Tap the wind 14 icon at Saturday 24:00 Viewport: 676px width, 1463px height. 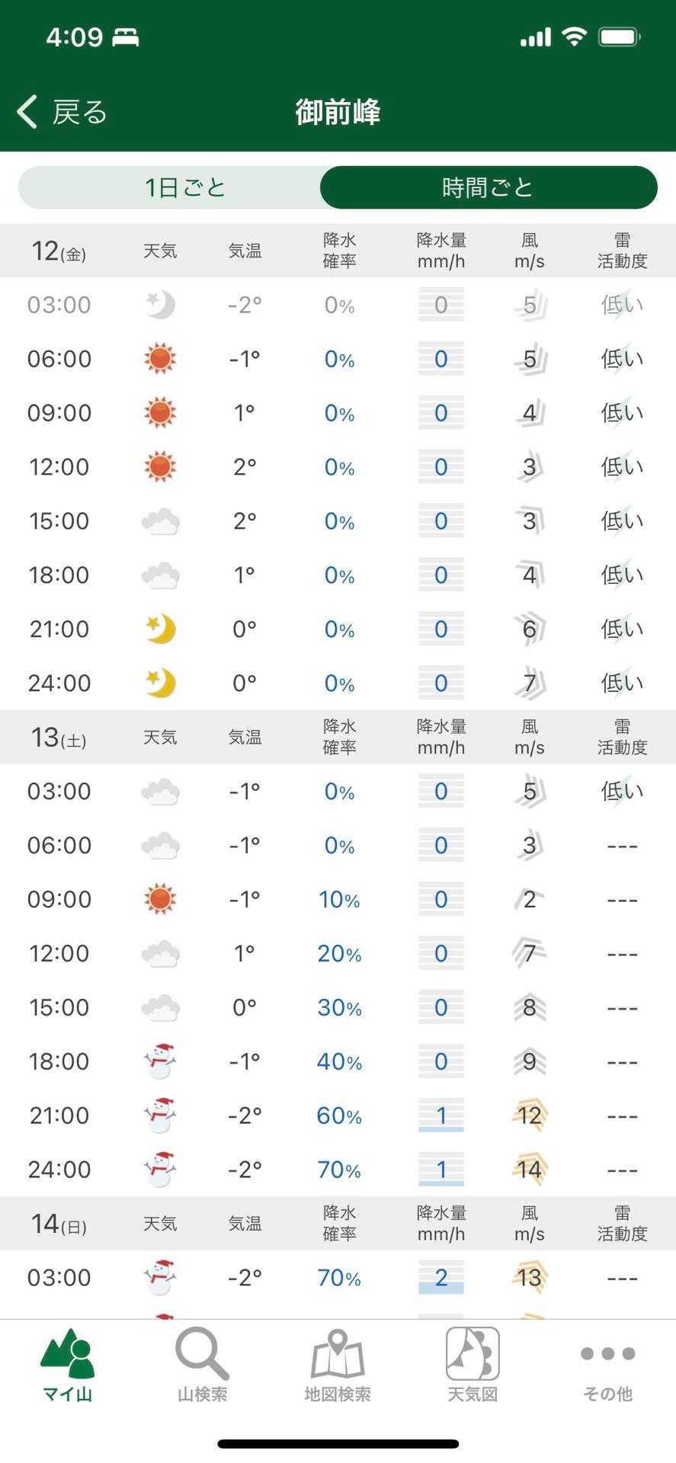click(530, 1170)
